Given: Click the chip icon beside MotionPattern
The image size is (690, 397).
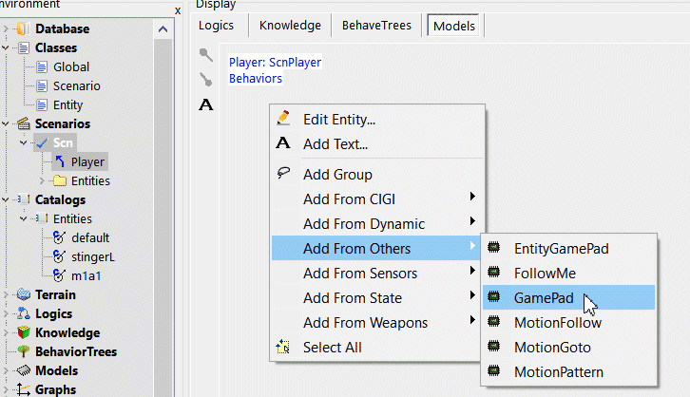Looking at the screenshot, I should click(493, 371).
